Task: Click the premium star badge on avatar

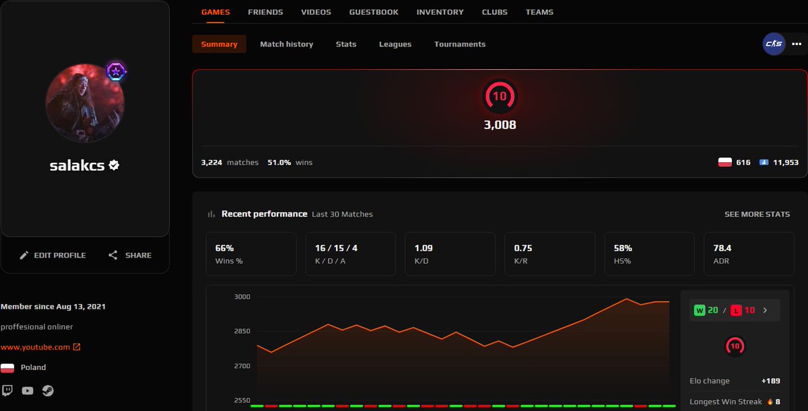Action: coord(116,72)
